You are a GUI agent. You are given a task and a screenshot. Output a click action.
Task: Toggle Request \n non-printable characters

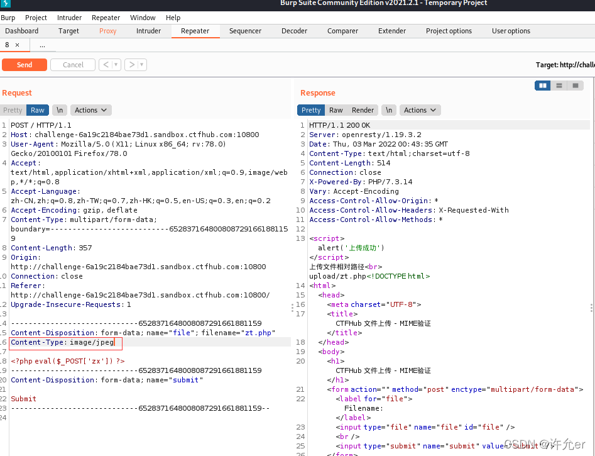coord(60,110)
